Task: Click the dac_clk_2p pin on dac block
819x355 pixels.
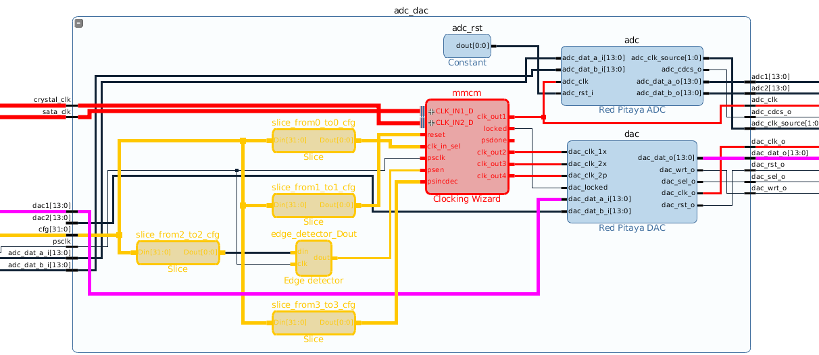Action: tap(587, 175)
